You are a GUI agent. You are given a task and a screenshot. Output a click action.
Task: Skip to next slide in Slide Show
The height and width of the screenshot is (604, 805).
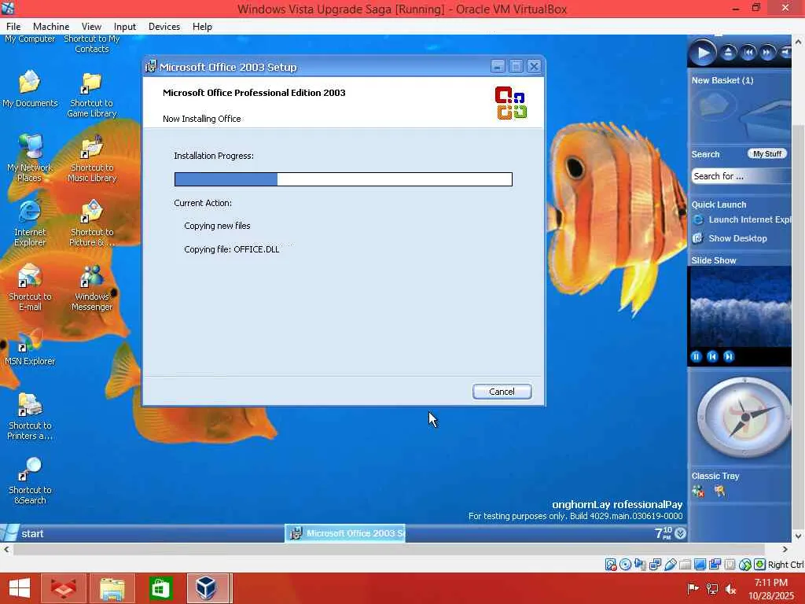pyautogui.click(x=729, y=356)
